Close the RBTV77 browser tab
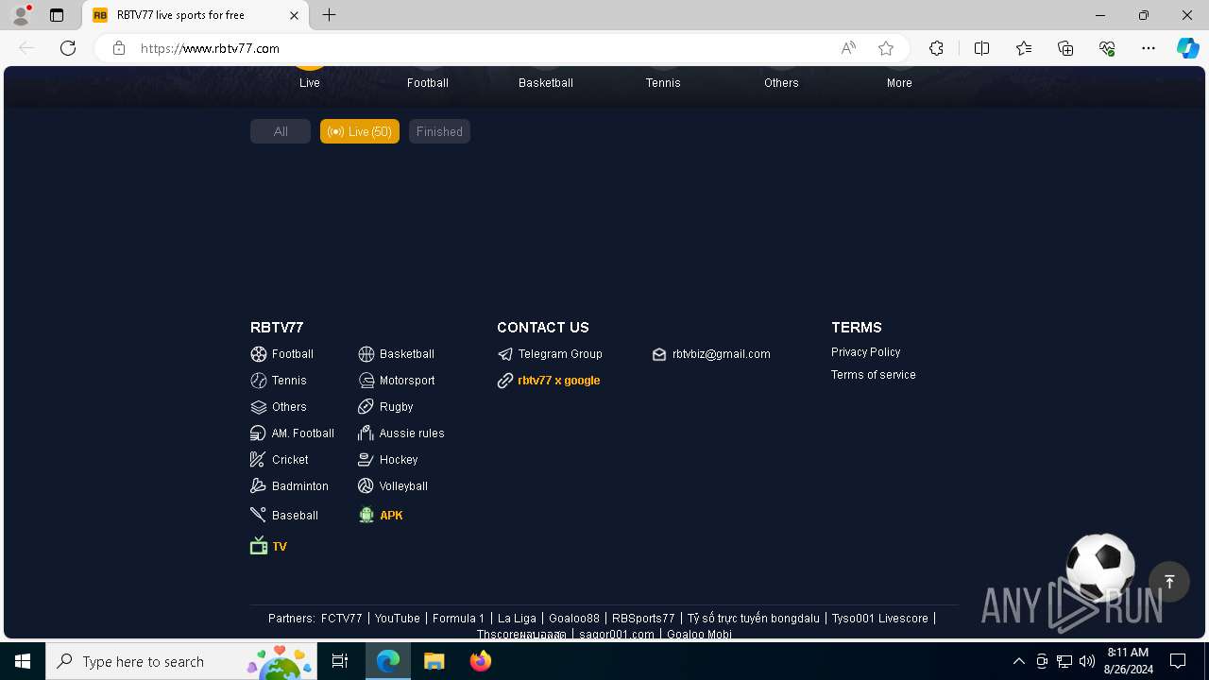Viewport: 1209px width, 680px height. pos(294,15)
